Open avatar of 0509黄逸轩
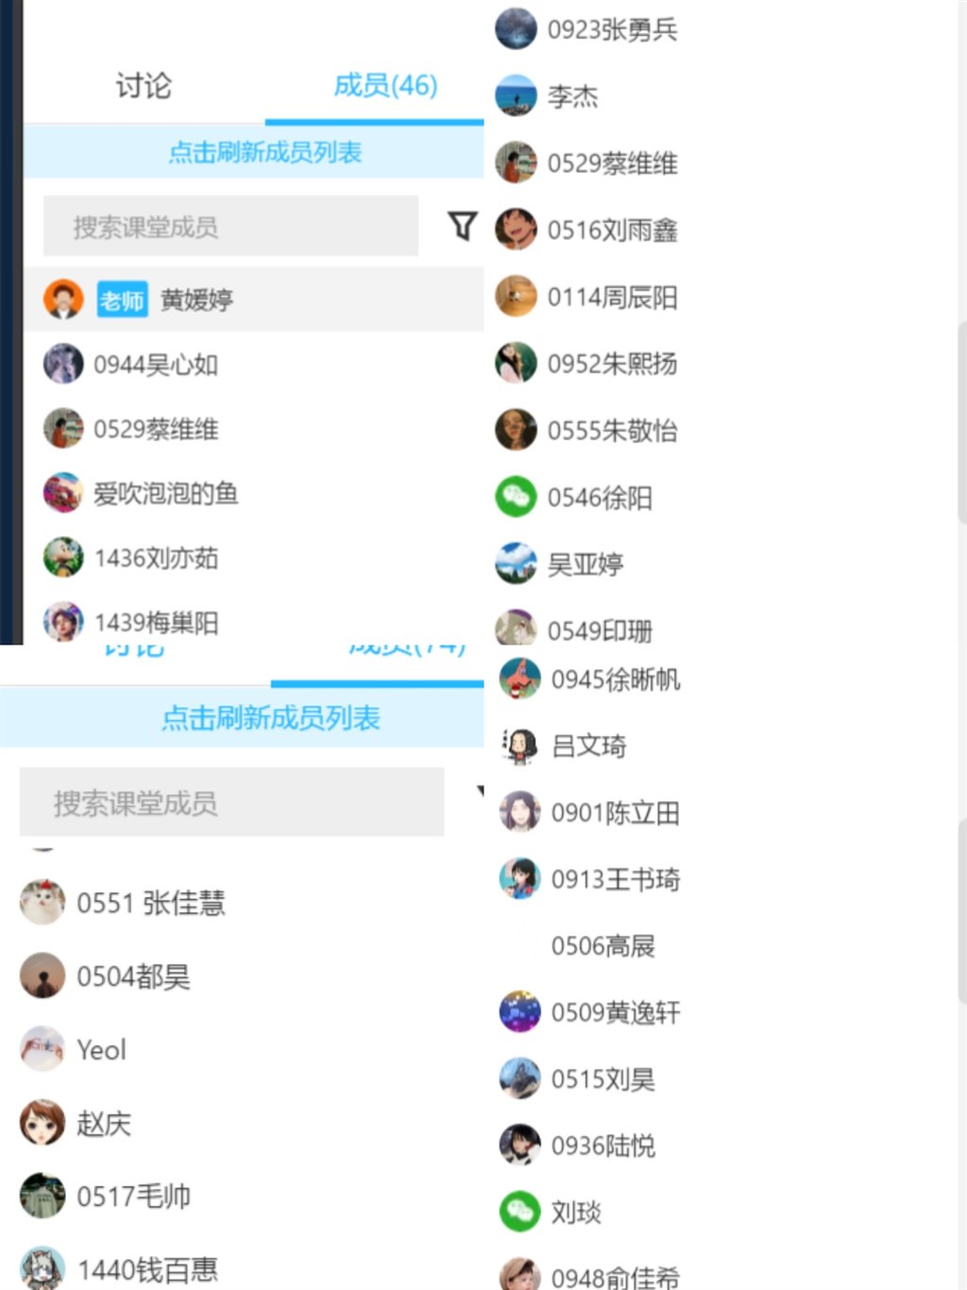The image size is (967, 1290). [519, 1012]
